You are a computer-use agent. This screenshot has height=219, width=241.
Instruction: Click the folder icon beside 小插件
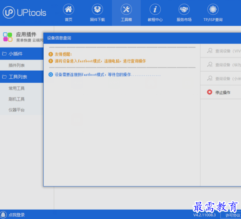click(x=4, y=54)
